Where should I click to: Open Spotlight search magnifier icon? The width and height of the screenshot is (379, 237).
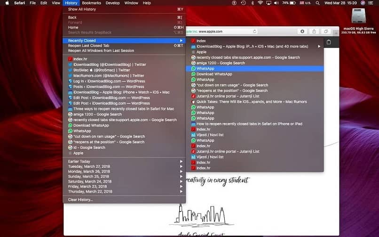[x=317, y=3]
